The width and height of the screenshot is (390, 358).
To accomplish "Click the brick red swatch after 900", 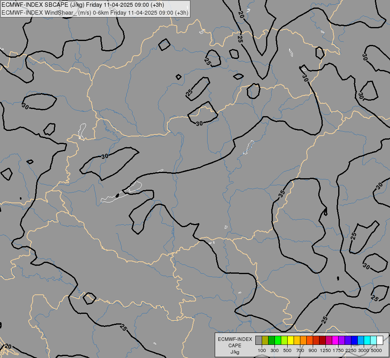I will 316,340.
